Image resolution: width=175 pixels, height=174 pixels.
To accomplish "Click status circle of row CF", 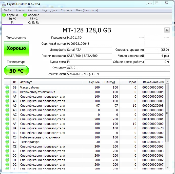I will tap(7, 151).
